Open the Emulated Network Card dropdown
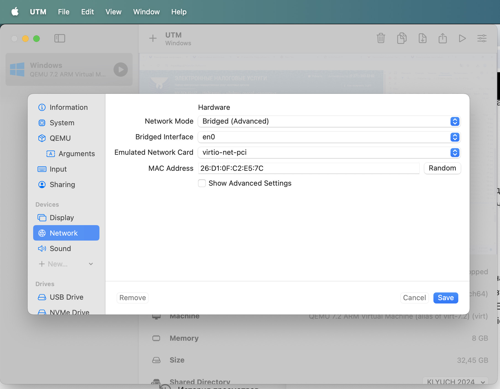The height and width of the screenshot is (389, 500). click(x=329, y=153)
